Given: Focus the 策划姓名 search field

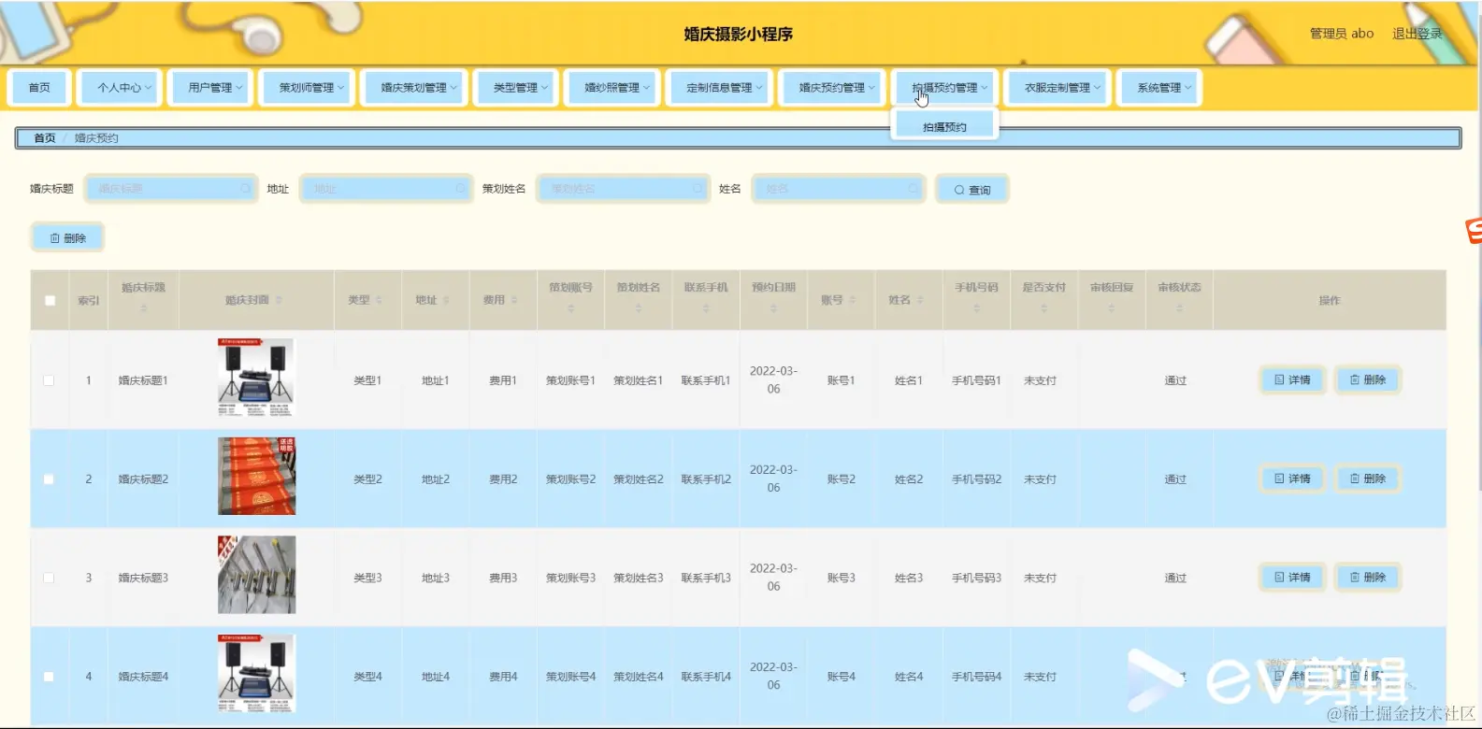Looking at the screenshot, I should [x=623, y=189].
